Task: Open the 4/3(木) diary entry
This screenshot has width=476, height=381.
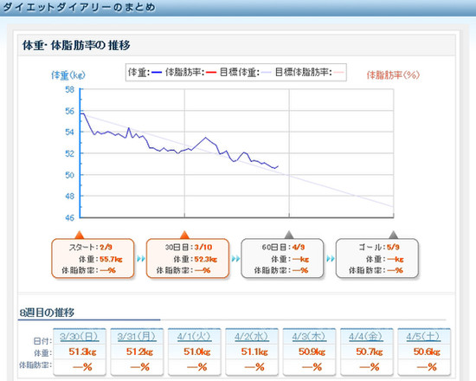Action: [x=309, y=336]
